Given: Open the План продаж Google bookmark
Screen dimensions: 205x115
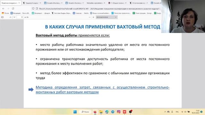Looking at the screenshot, I should point(143,13).
